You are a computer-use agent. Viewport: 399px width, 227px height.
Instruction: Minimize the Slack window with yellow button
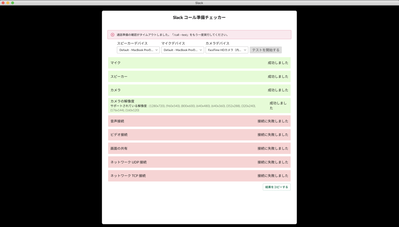point(8,3)
